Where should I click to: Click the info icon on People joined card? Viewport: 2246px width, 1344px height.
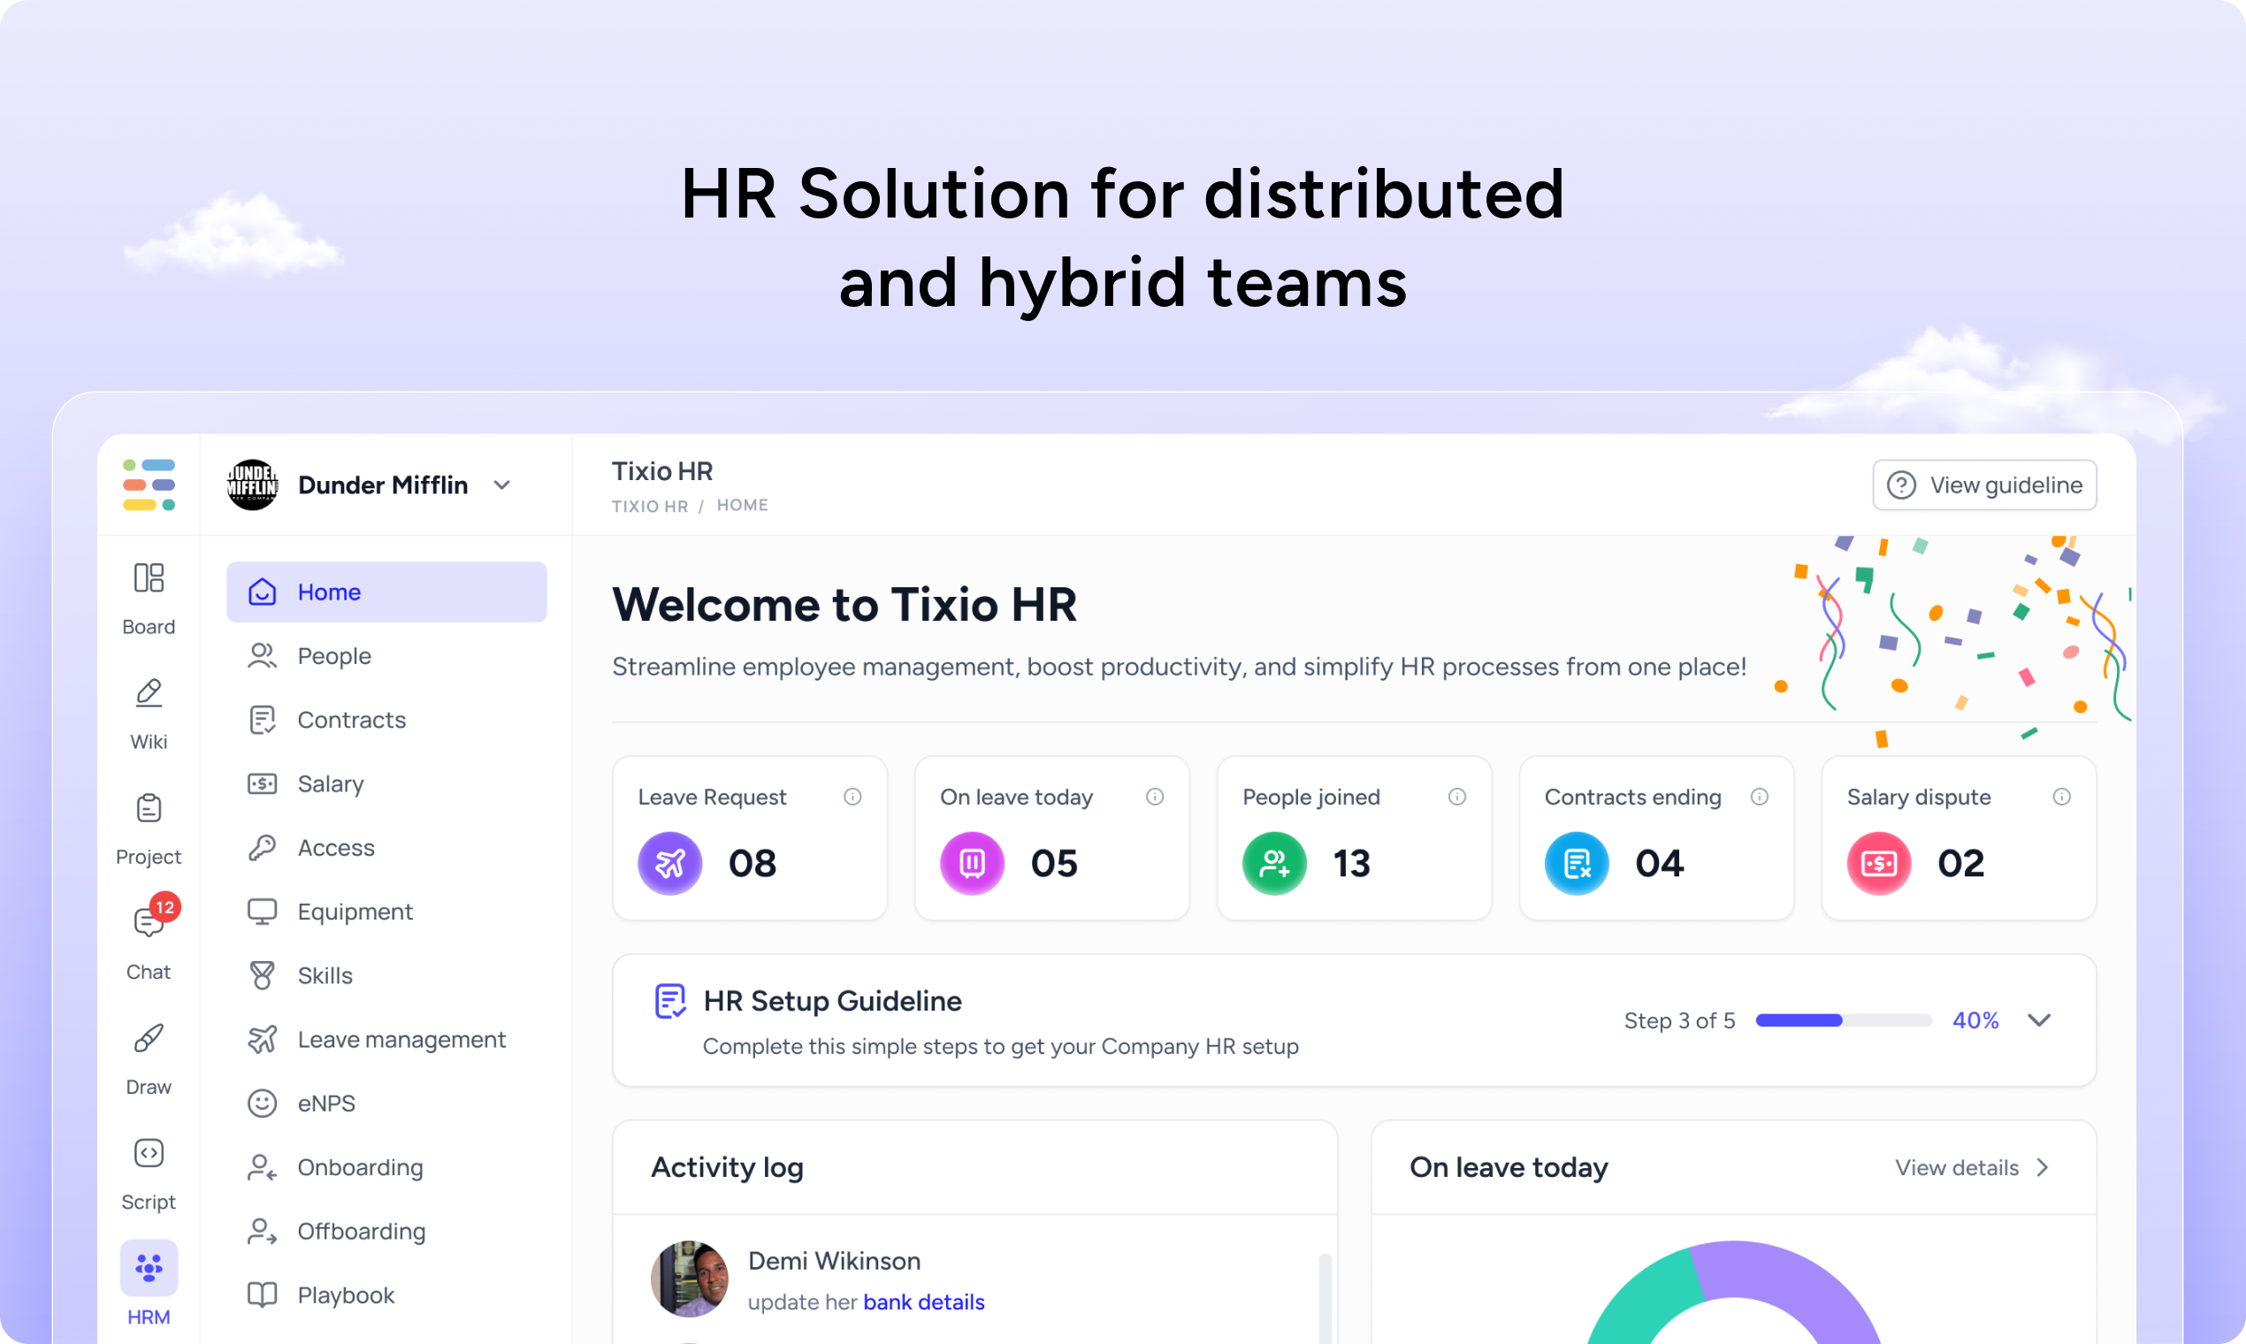pos(1456,797)
